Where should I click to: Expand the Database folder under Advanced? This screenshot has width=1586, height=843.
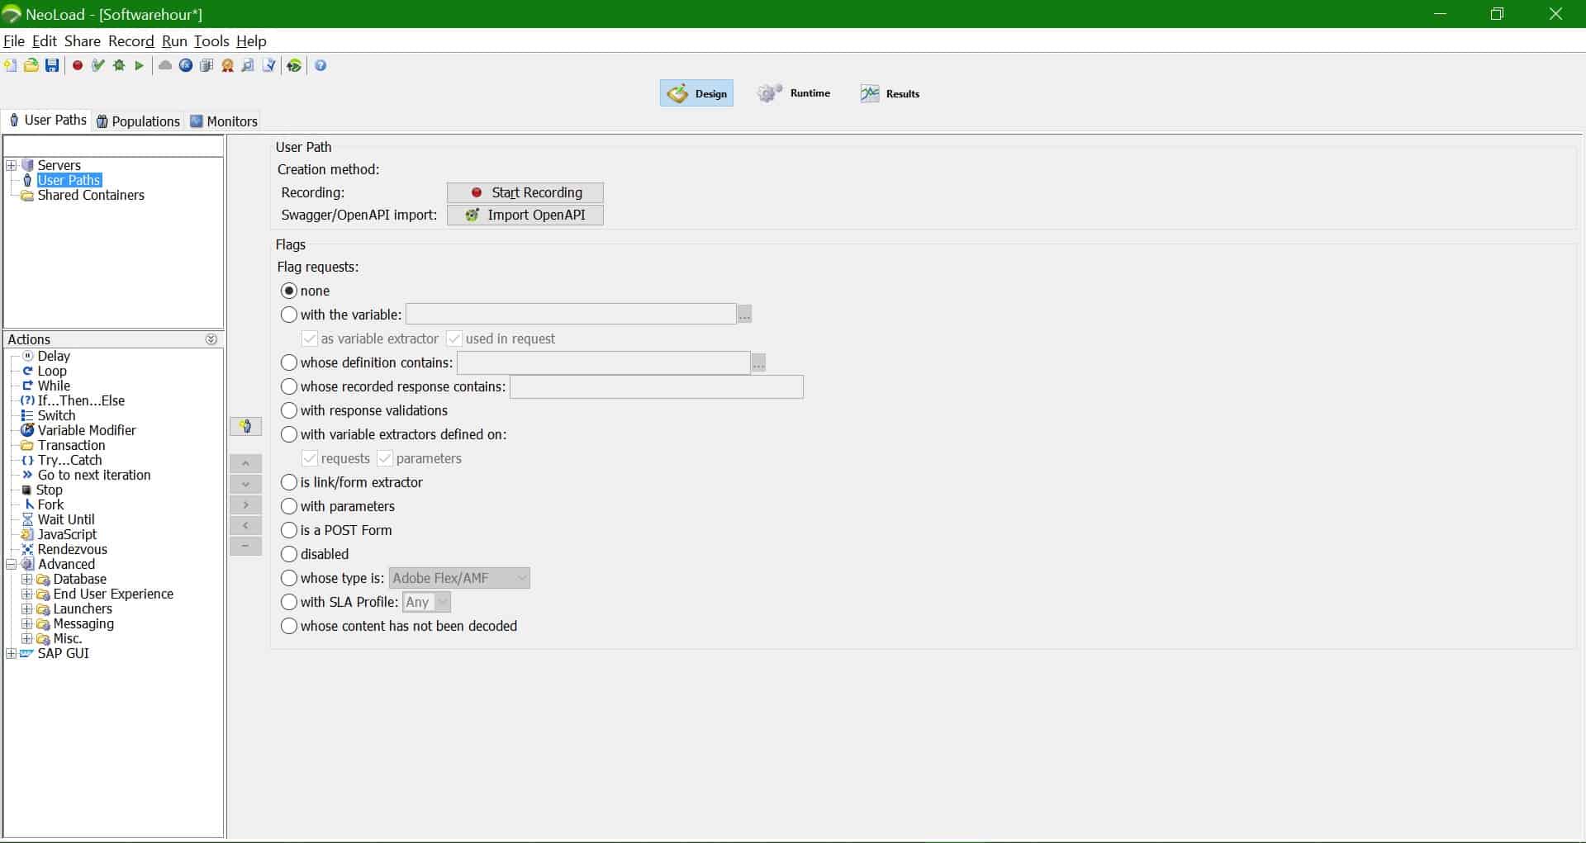pos(26,580)
